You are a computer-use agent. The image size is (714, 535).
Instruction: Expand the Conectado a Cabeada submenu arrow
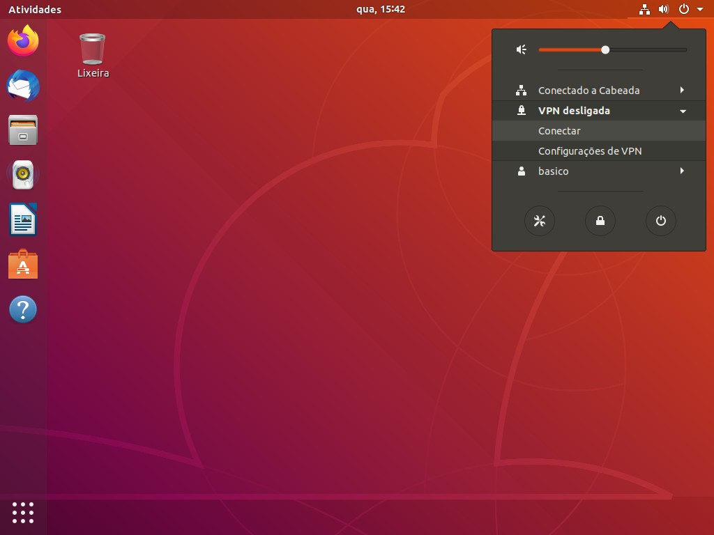[x=682, y=90]
